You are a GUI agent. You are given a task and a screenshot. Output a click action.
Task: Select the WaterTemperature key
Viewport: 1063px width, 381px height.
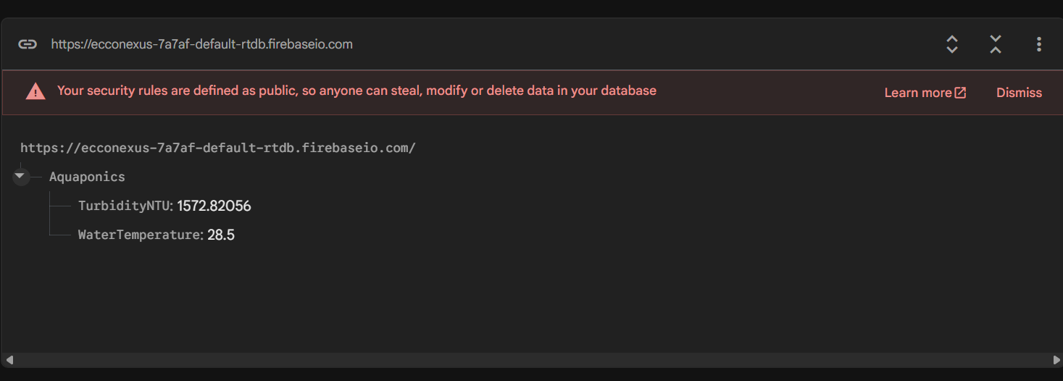(x=138, y=235)
